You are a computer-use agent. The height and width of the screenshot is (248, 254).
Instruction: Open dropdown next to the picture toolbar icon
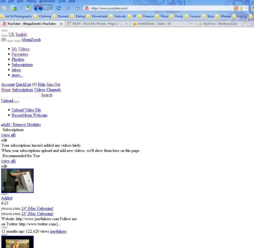pos(22,8)
